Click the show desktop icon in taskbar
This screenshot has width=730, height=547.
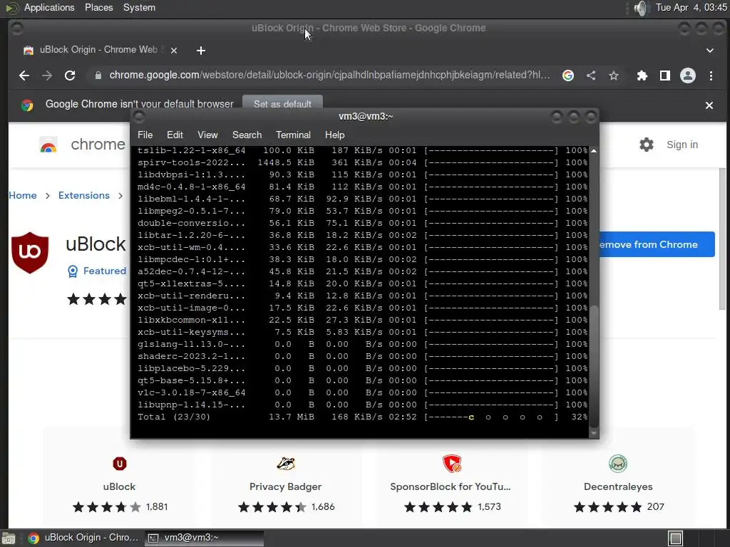(9, 538)
